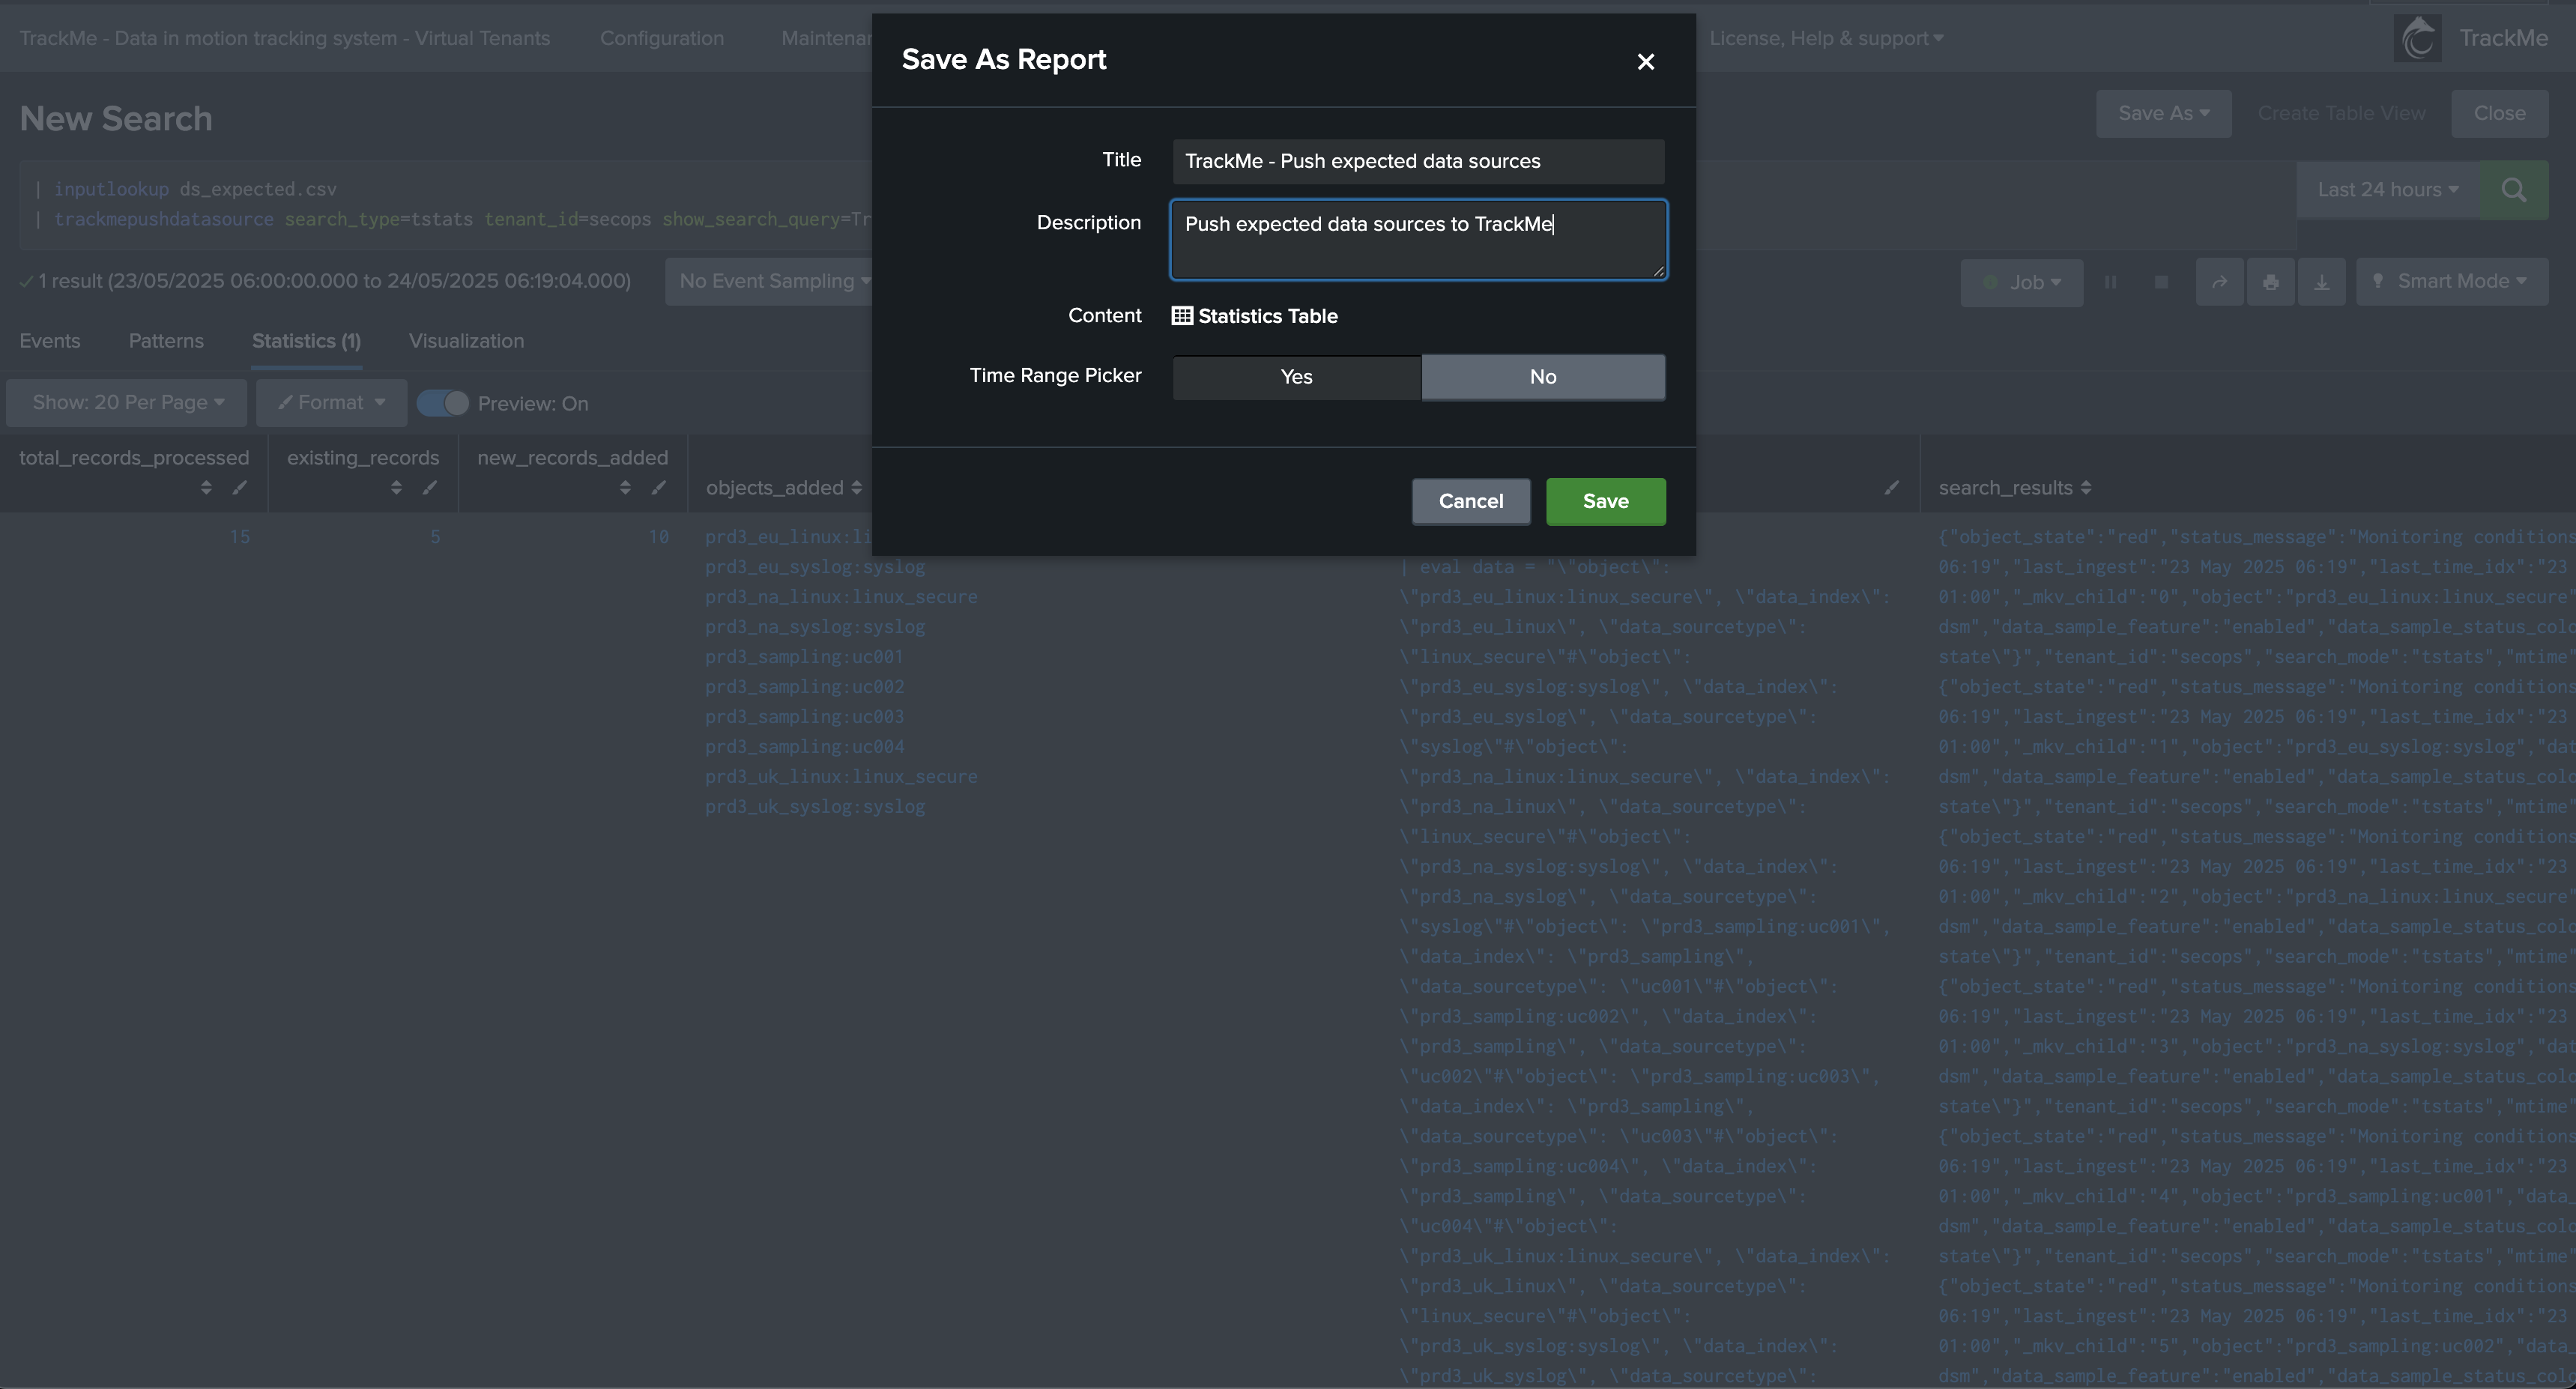Screen dimensions: 2576x1389
Task: Click the print results icon
Action: click(2270, 282)
